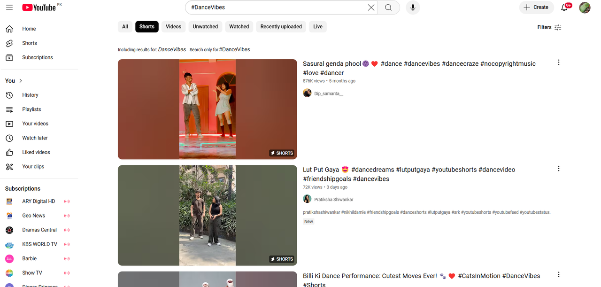
Task: Open more options for Sasural genda phool
Action: pos(559,62)
